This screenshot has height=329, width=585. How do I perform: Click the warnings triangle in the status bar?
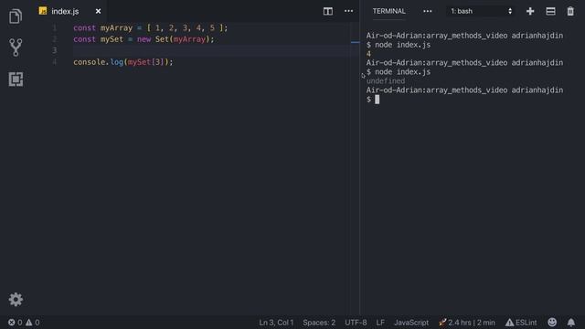(x=28, y=323)
